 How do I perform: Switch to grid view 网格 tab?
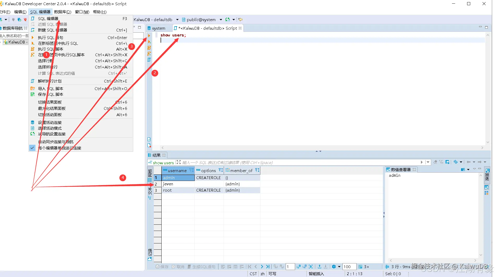(x=150, y=175)
